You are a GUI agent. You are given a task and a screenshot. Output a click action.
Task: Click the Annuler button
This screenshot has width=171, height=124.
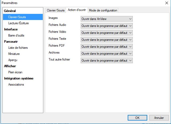(x=159, y=118)
